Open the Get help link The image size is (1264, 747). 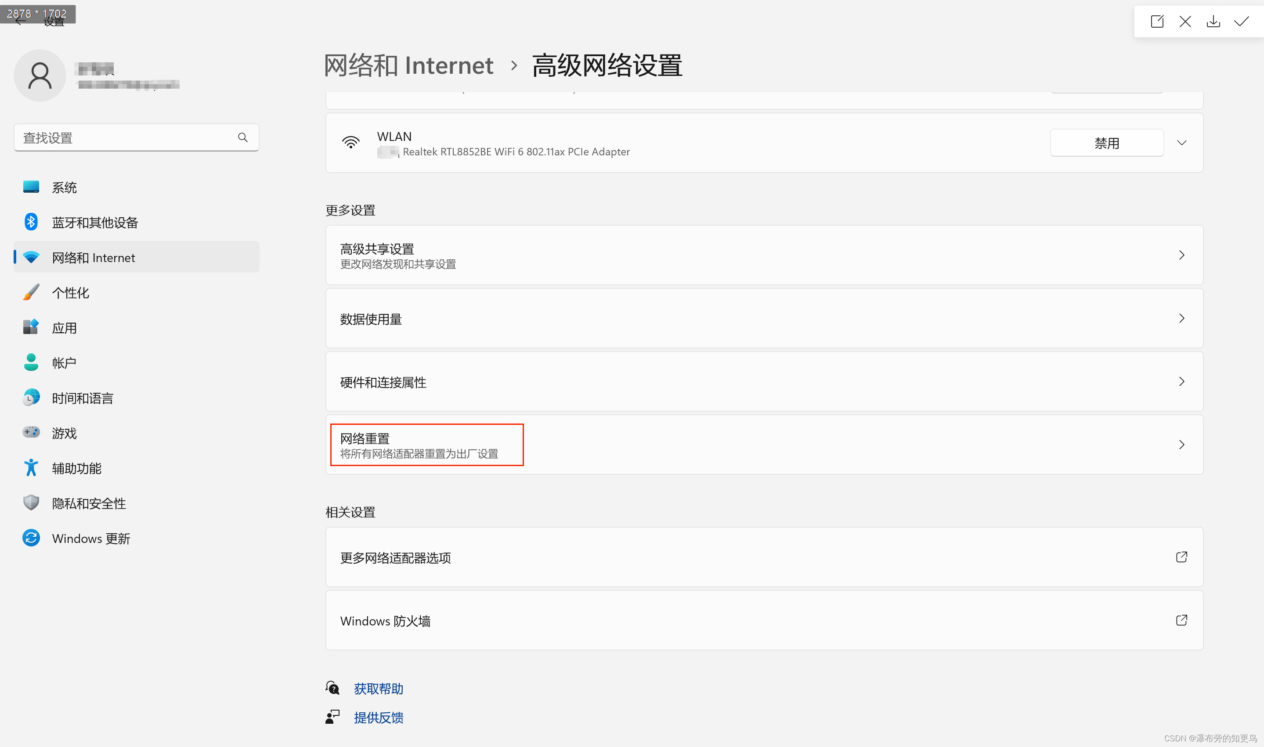click(378, 689)
